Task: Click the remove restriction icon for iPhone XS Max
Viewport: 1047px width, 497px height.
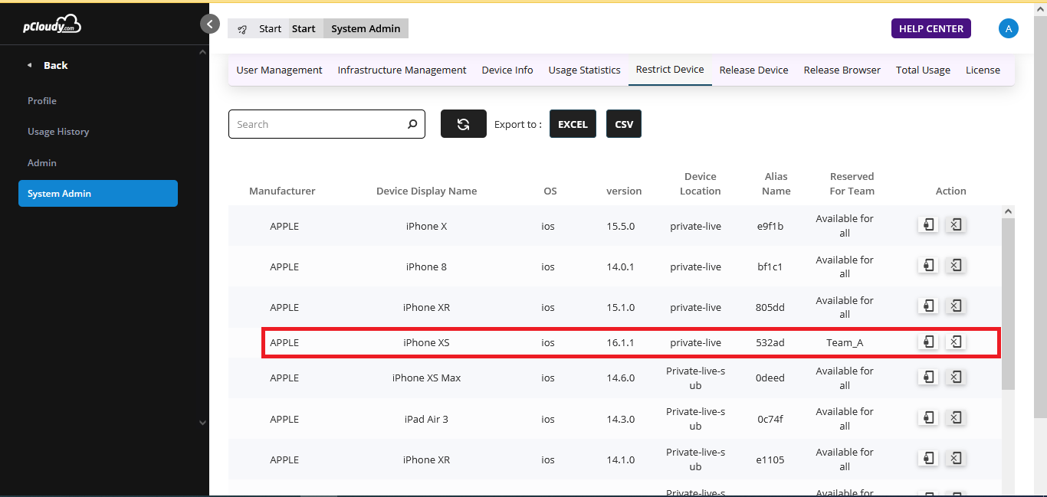Action: click(x=955, y=377)
